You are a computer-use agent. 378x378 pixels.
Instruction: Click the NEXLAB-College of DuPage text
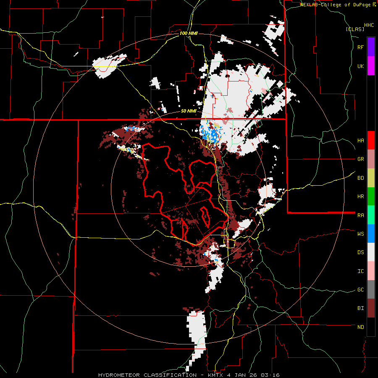coord(335,5)
